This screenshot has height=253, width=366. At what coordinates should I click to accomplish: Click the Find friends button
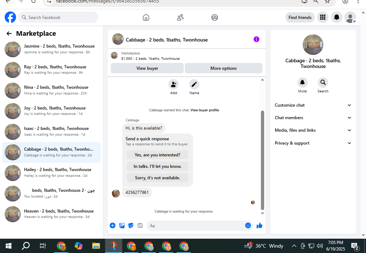pyautogui.click(x=300, y=18)
